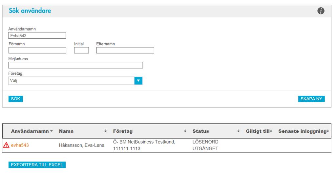Select status cell 'LÖSENORD UTGÅNGET'
This screenshot has height=175, width=336.
(x=205, y=145)
